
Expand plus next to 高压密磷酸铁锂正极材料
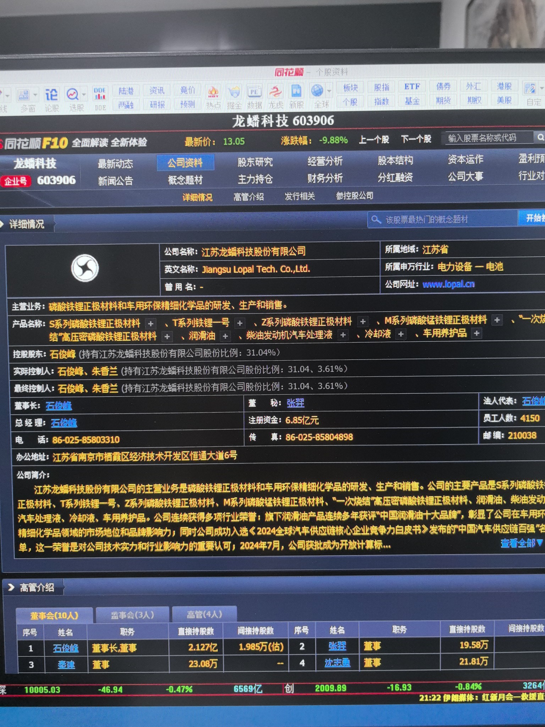(167, 336)
